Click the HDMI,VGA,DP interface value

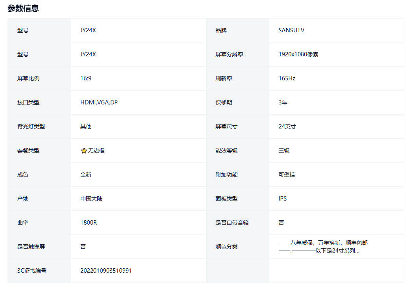click(x=99, y=102)
